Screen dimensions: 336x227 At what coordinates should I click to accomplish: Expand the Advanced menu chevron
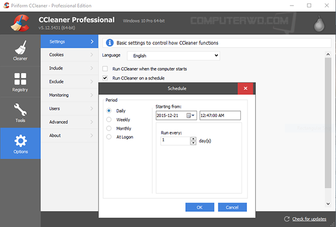coord(92,122)
